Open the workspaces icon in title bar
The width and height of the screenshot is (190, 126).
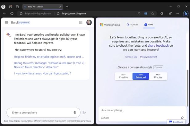tap(10, 7)
